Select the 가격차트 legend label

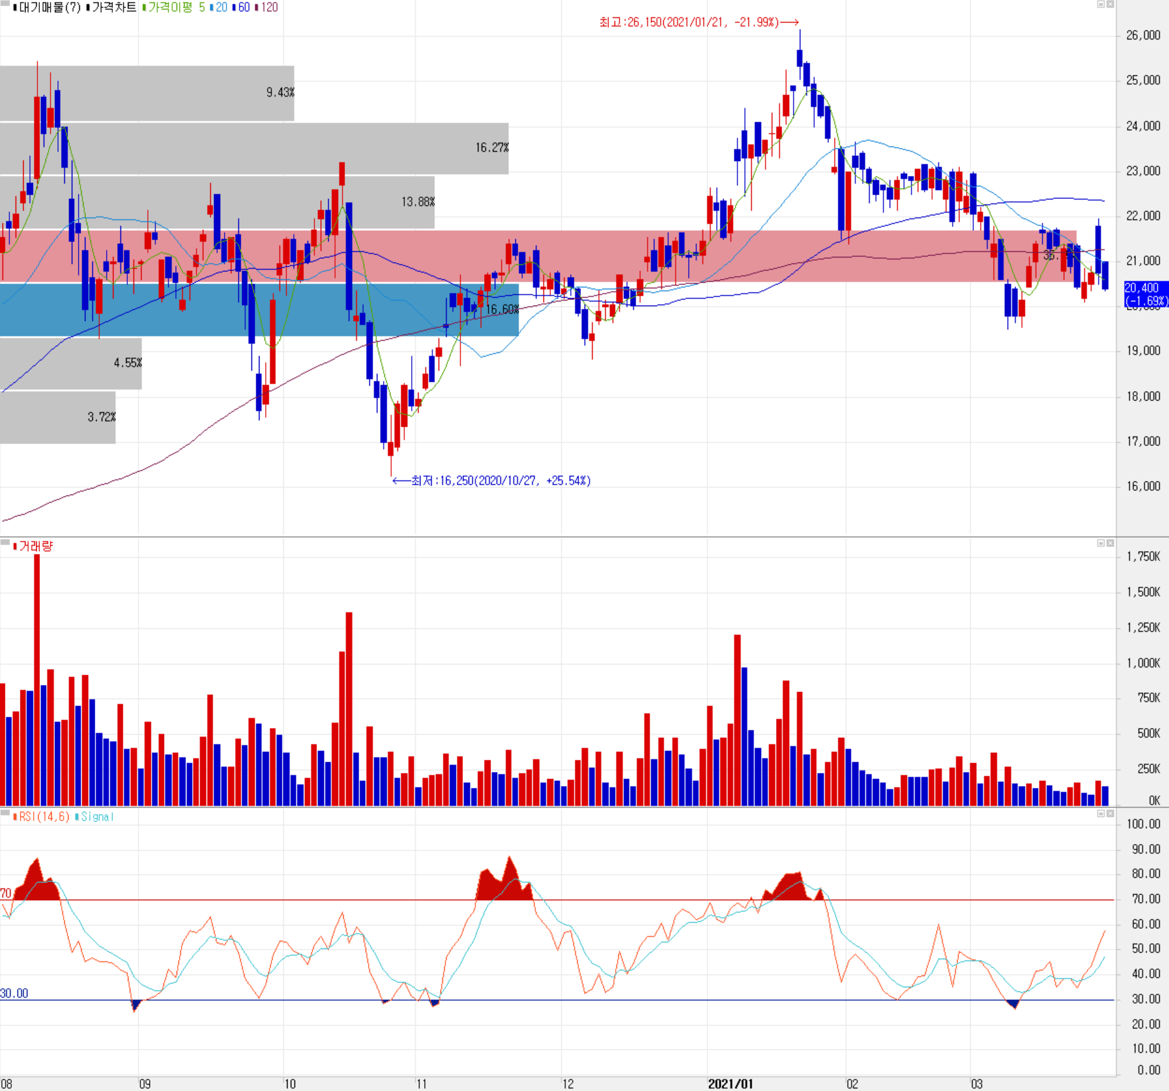click(112, 7)
